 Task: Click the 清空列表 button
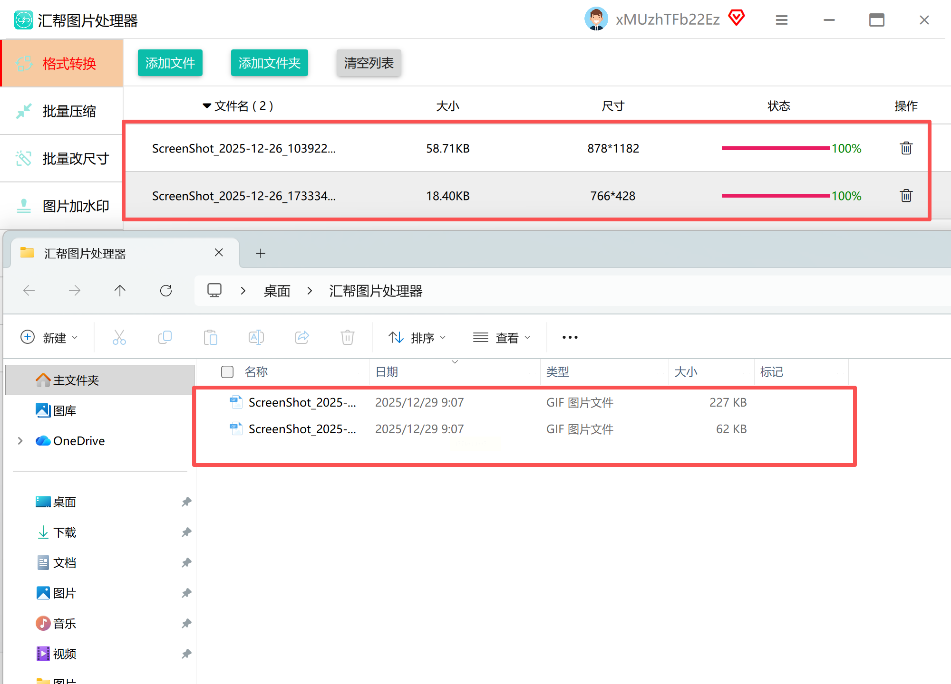pos(369,63)
